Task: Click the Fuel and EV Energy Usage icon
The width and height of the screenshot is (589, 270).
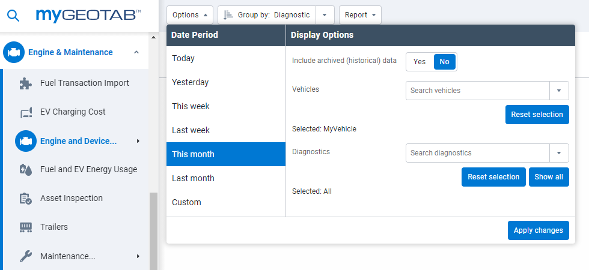Action: pos(25,169)
